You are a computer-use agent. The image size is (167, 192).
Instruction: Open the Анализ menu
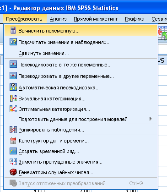pyautogui.click(x=58, y=19)
